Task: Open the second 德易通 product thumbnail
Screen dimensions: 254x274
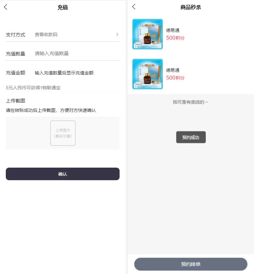Action: [x=148, y=74]
